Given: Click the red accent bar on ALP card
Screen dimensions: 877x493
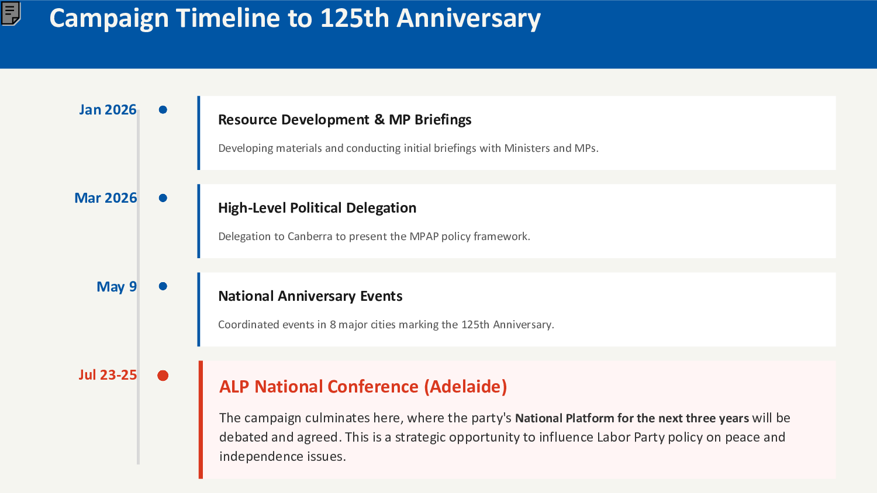Looking at the screenshot, I should [x=201, y=419].
